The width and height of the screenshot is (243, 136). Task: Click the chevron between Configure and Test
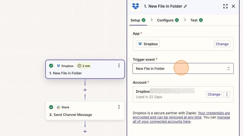click(185, 20)
